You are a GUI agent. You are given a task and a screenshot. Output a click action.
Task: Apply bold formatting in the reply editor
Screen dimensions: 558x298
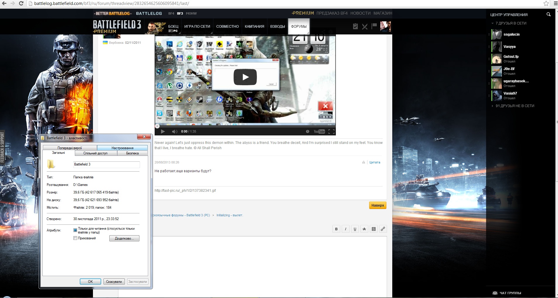tap(336, 229)
